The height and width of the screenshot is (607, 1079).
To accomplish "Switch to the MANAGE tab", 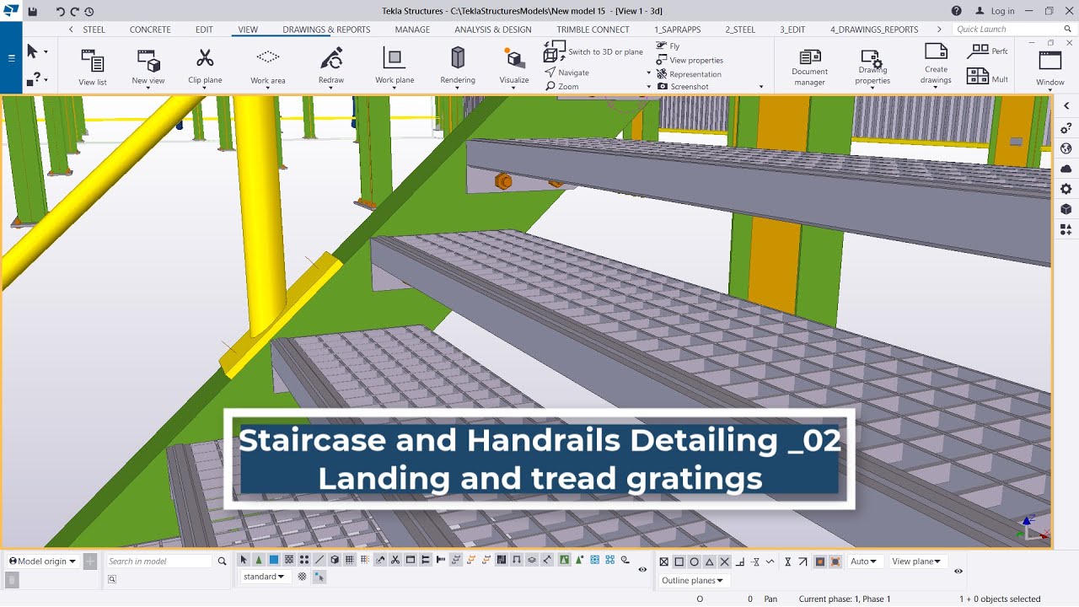I will (412, 30).
